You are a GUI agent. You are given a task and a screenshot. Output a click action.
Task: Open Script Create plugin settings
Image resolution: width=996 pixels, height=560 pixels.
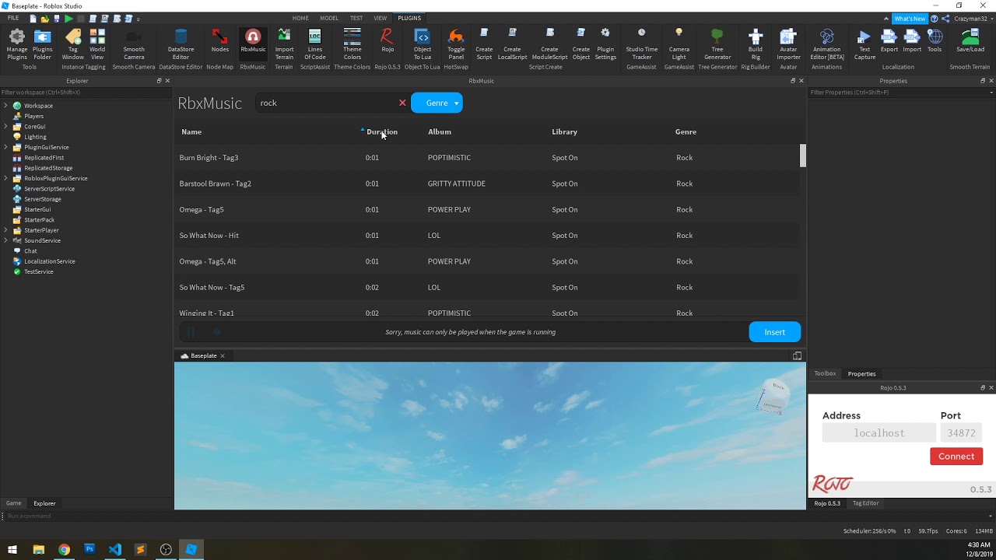605,45
